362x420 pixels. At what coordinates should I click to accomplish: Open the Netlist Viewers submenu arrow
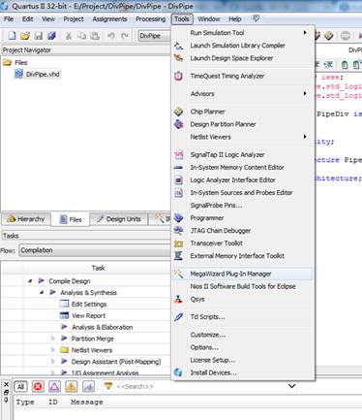pos(305,137)
